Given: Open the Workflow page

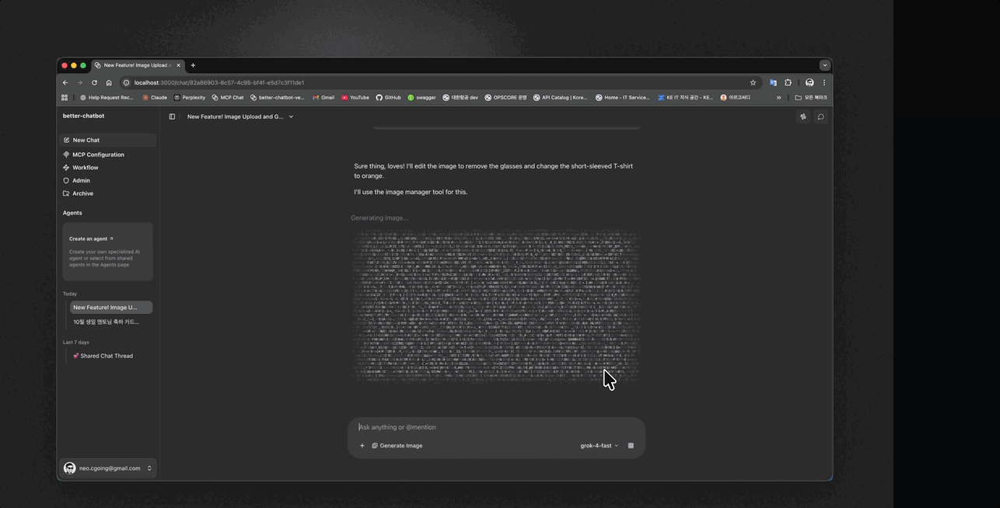Looking at the screenshot, I should (x=85, y=168).
